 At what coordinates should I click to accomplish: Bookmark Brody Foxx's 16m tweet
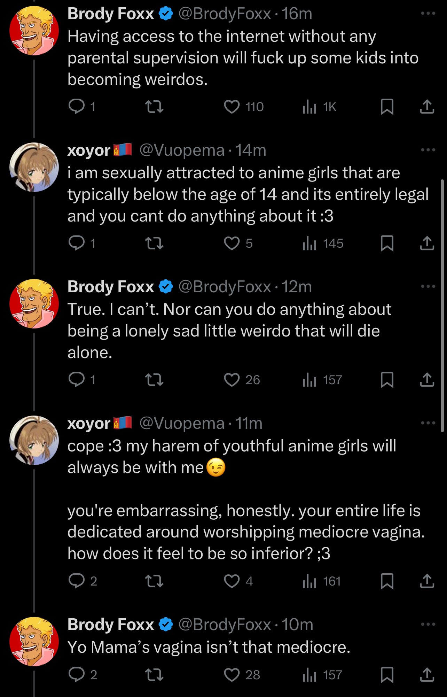(x=387, y=107)
